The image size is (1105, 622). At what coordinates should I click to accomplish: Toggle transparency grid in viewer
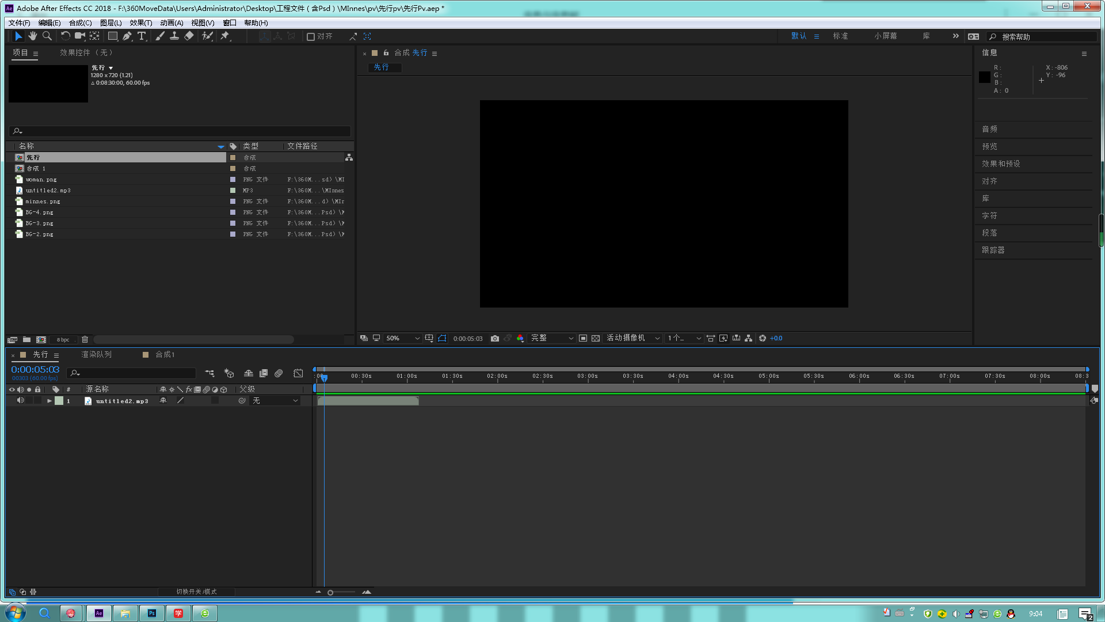click(x=596, y=339)
